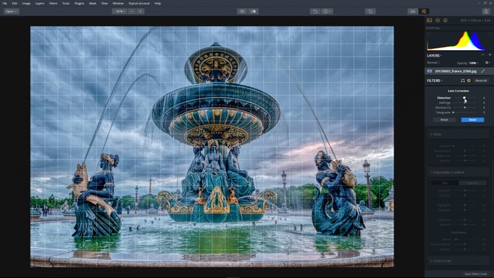Open the history clock dropdown
The width and height of the screenshot is (494, 278).
pos(327,11)
